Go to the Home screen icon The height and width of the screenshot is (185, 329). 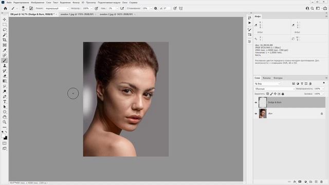(x=5, y=8)
